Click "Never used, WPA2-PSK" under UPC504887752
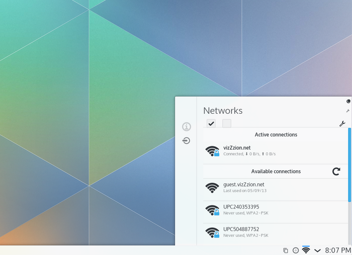The width and height of the screenshot is (352, 255). point(246,235)
